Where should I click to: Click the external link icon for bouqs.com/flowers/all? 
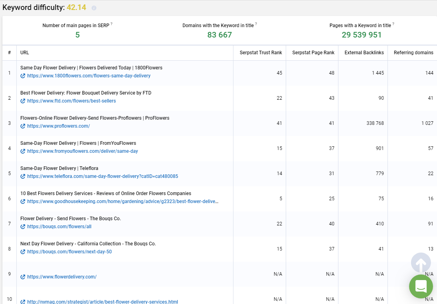click(x=23, y=227)
